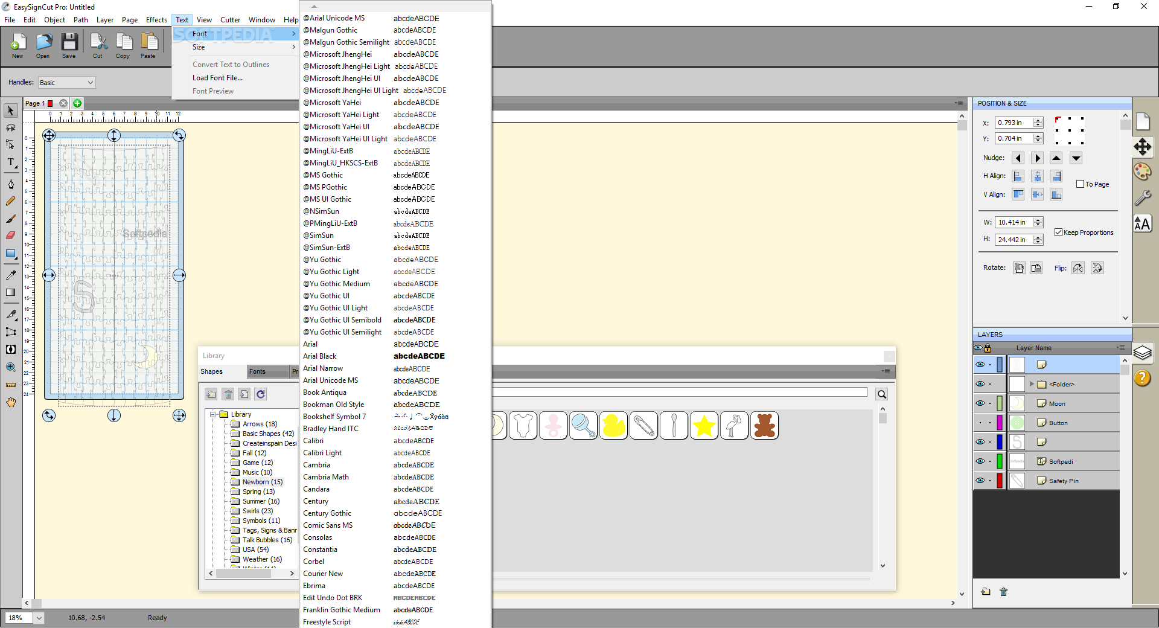
Task: Select the Eyedropper tool
Action: [x=10, y=275]
